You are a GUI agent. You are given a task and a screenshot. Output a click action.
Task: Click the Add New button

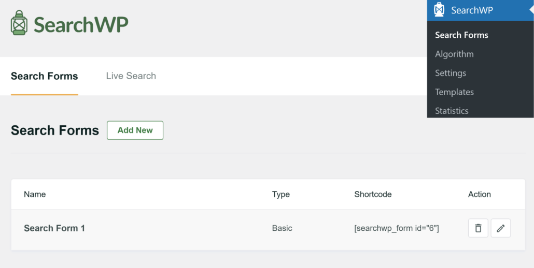coord(135,130)
